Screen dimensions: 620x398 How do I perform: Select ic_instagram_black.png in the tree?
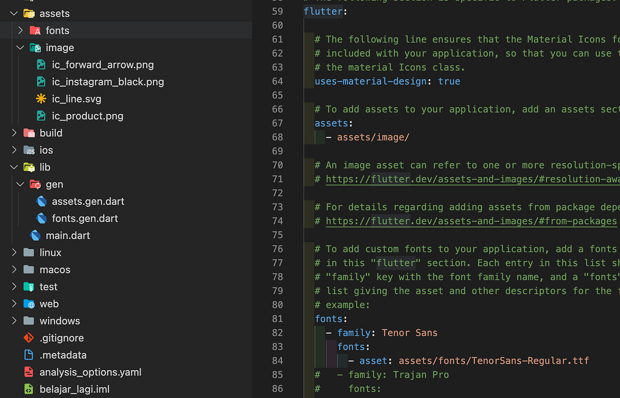pos(108,81)
